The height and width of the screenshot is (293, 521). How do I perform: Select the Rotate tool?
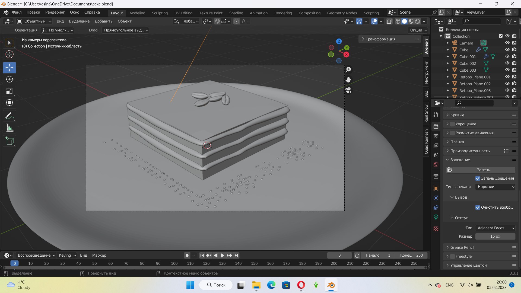[9, 79]
